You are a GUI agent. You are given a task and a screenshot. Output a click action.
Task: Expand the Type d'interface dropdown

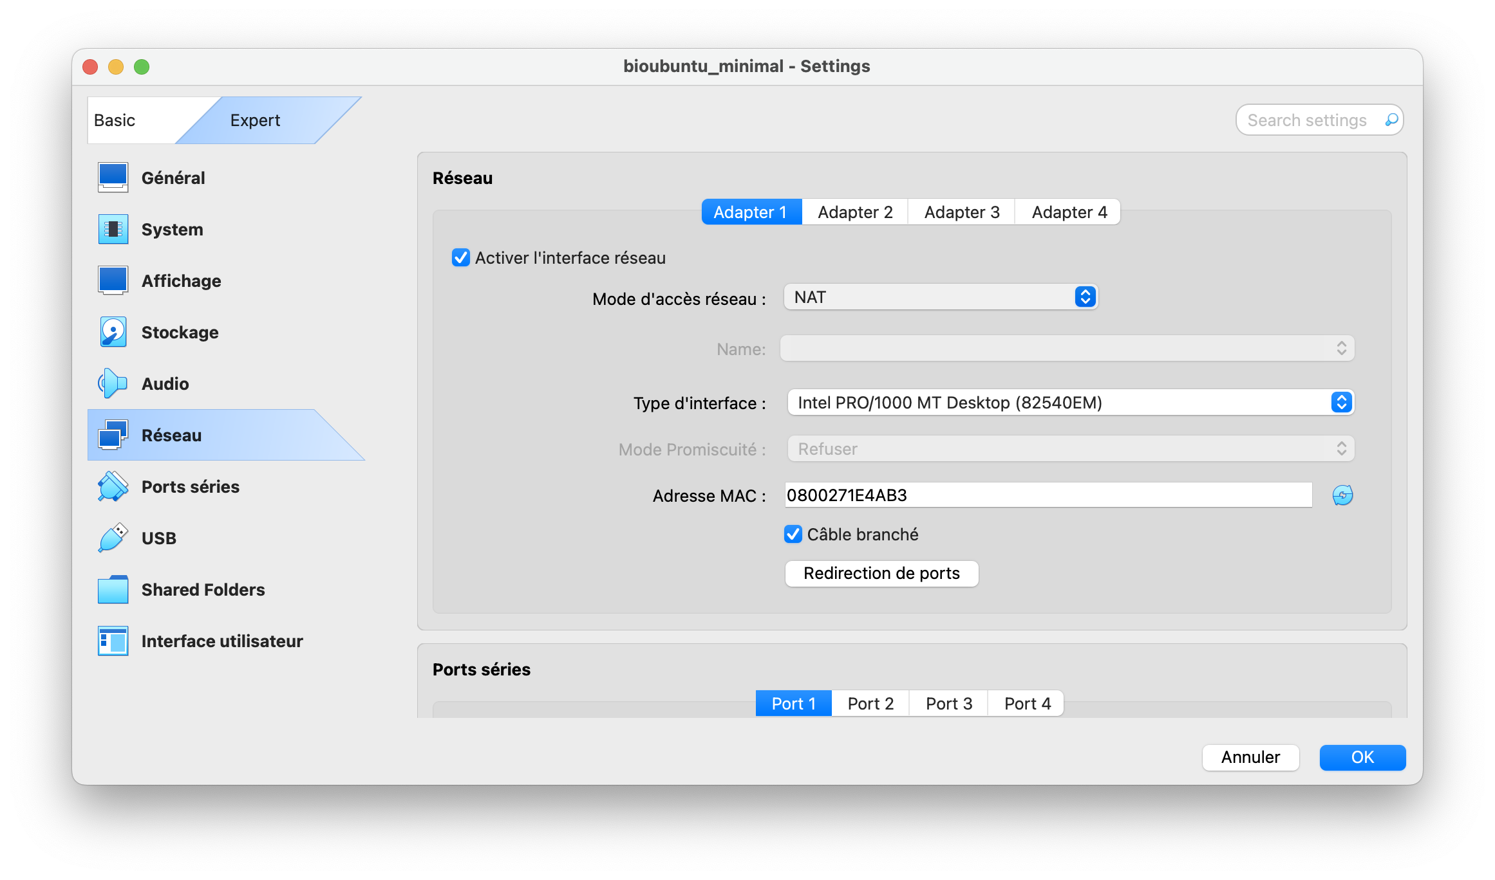click(1070, 403)
